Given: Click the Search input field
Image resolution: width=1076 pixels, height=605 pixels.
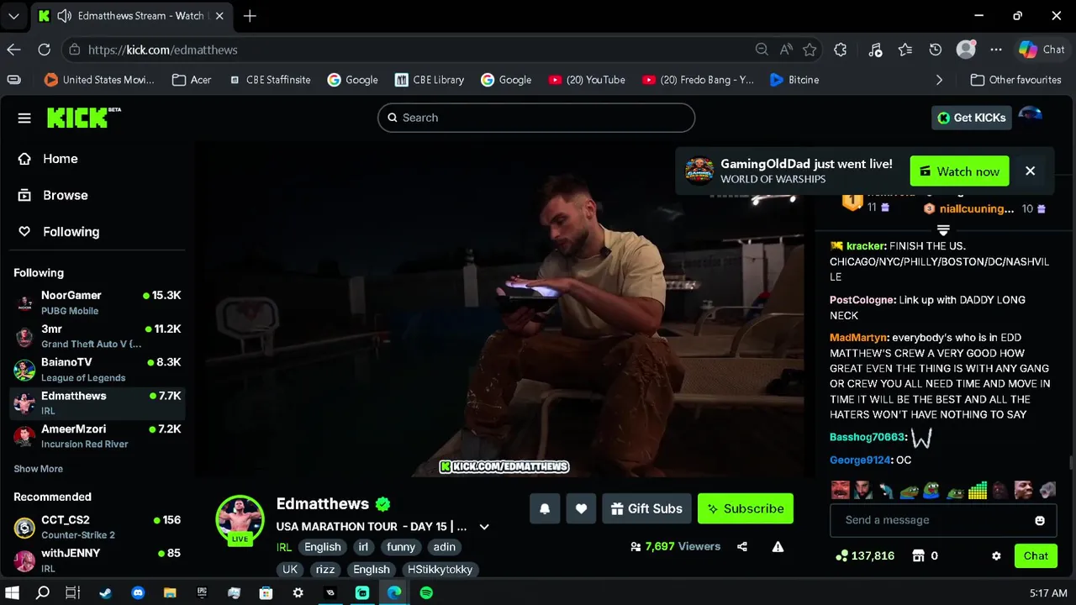Looking at the screenshot, I should (x=536, y=118).
